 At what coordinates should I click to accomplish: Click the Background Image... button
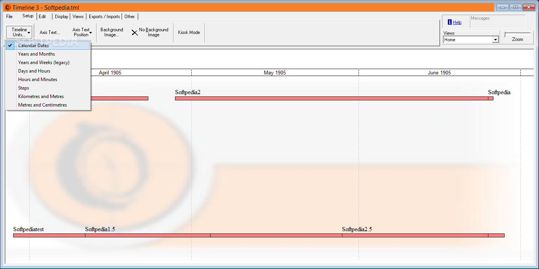point(112,32)
